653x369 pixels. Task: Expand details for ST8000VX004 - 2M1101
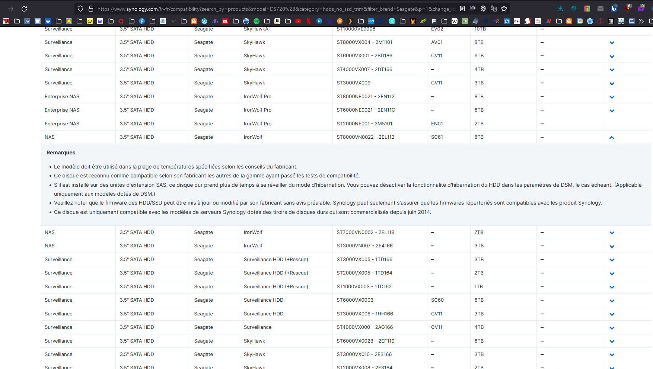tap(612, 42)
